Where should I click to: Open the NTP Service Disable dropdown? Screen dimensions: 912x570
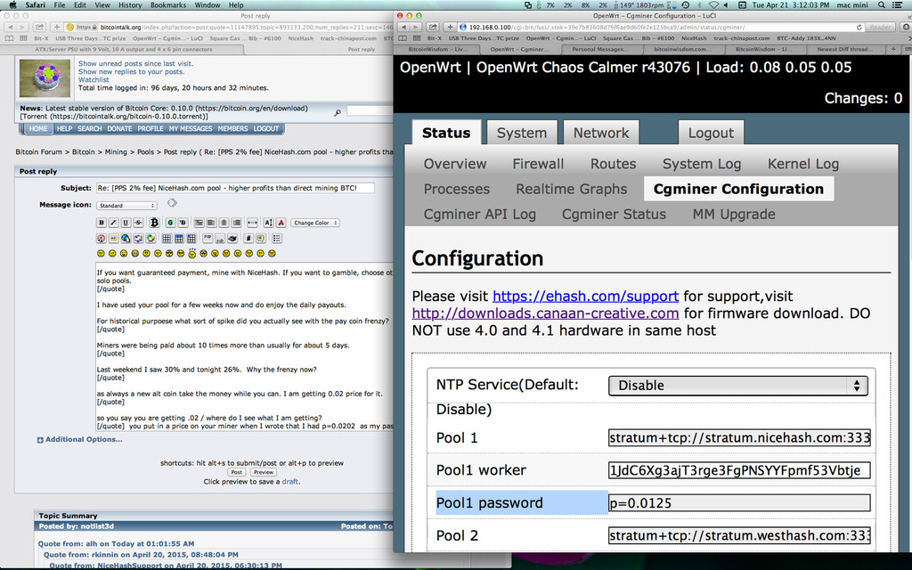coord(738,386)
